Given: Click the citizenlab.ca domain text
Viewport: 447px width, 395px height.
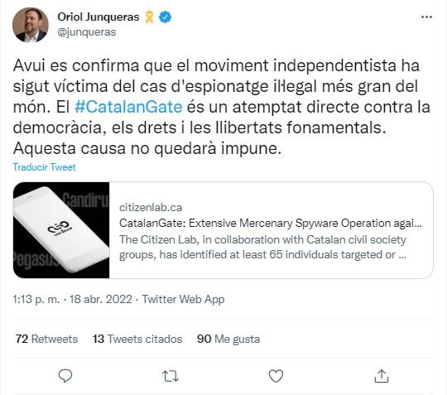Looking at the screenshot, I should click(x=151, y=207).
